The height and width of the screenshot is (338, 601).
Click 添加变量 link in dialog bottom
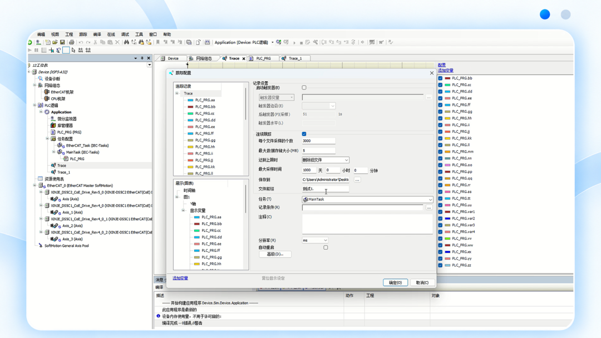coord(180,279)
